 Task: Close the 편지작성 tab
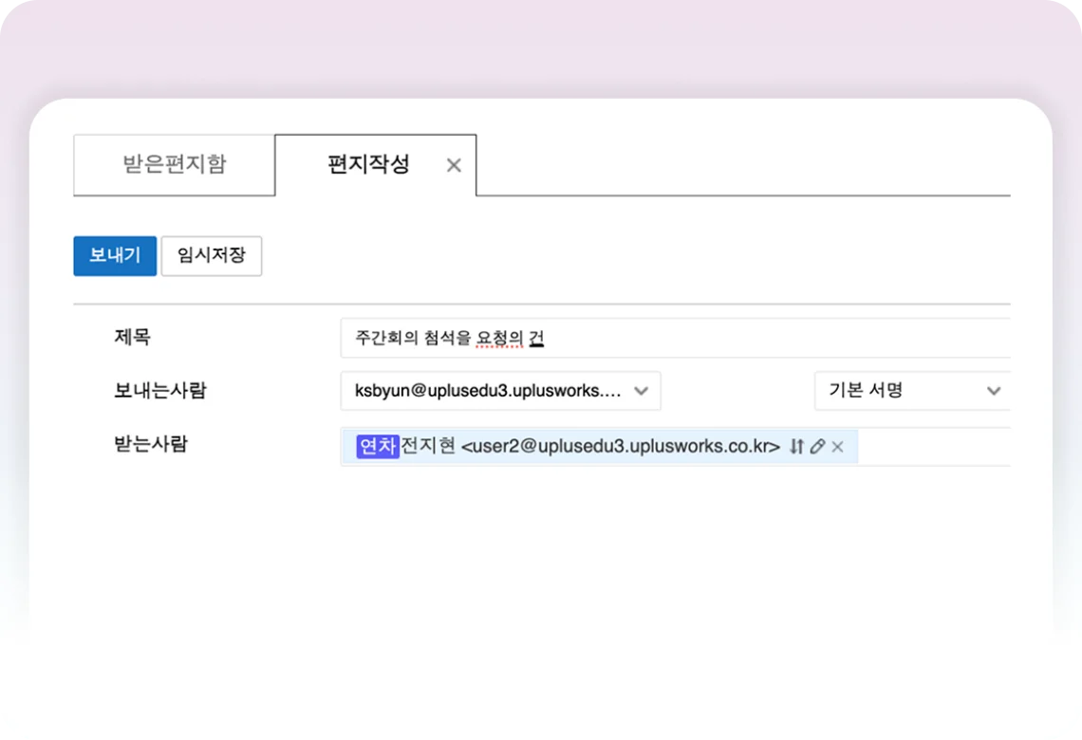(454, 165)
